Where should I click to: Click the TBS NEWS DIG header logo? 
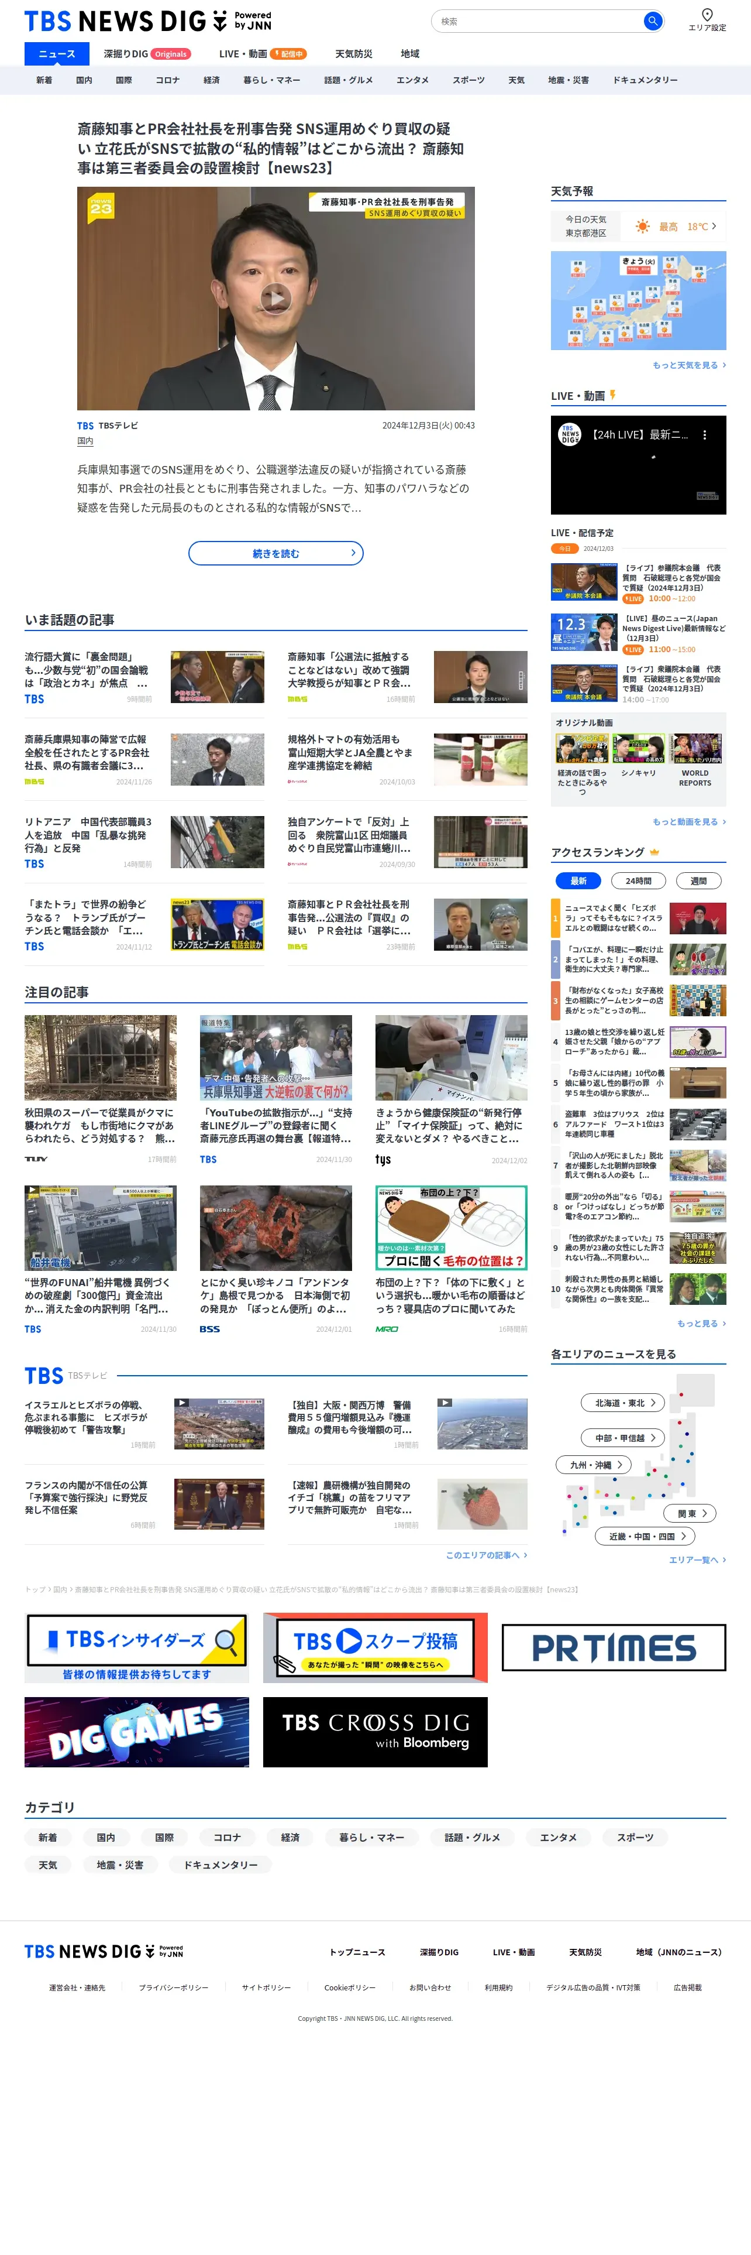click(x=148, y=21)
